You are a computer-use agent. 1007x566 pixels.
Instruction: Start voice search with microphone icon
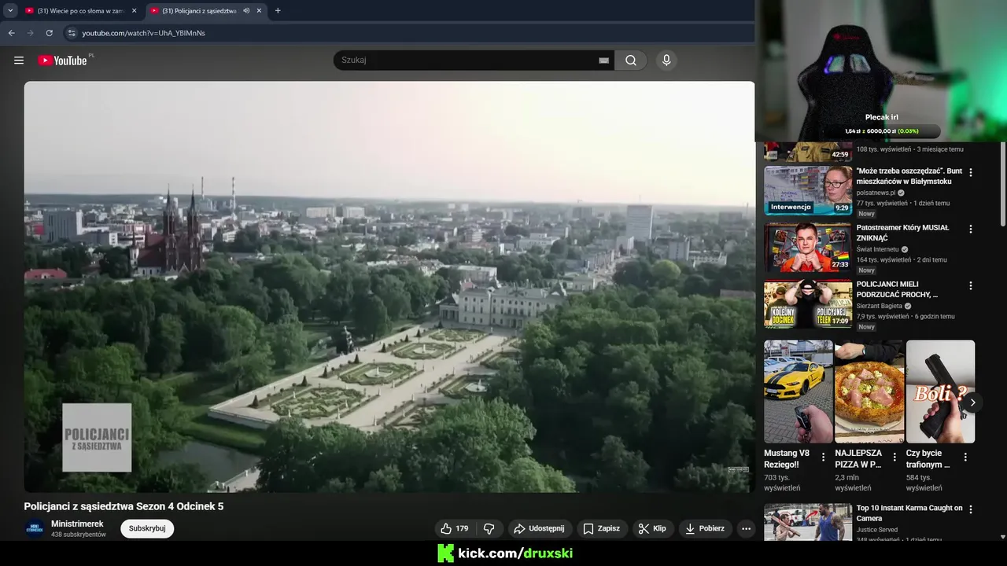point(666,61)
